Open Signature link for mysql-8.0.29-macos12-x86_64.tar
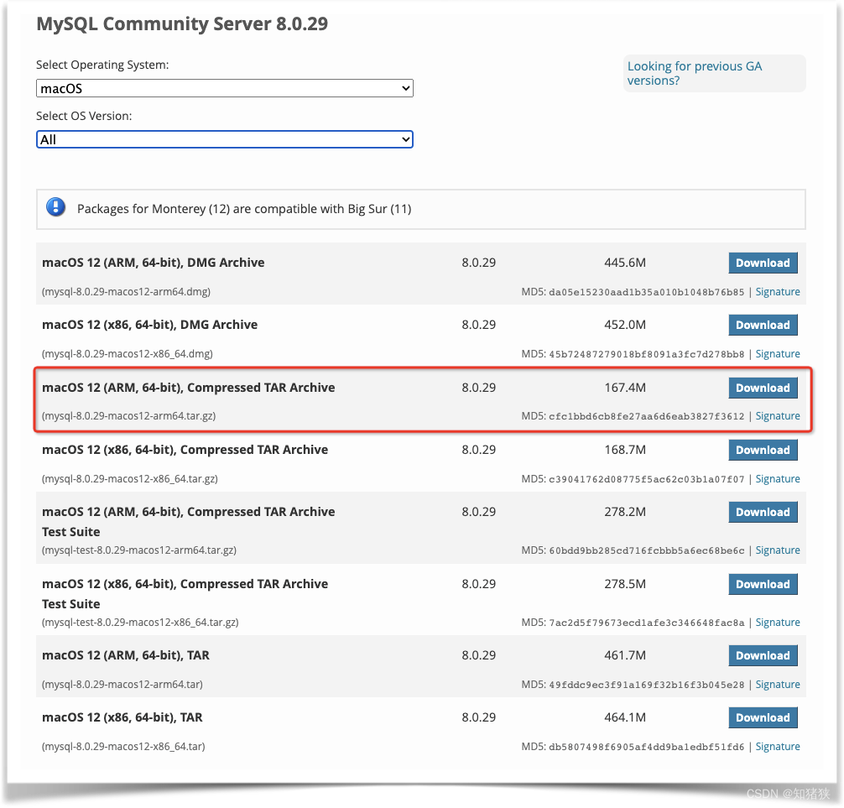Viewport: 844px width, 808px height. click(777, 747)
